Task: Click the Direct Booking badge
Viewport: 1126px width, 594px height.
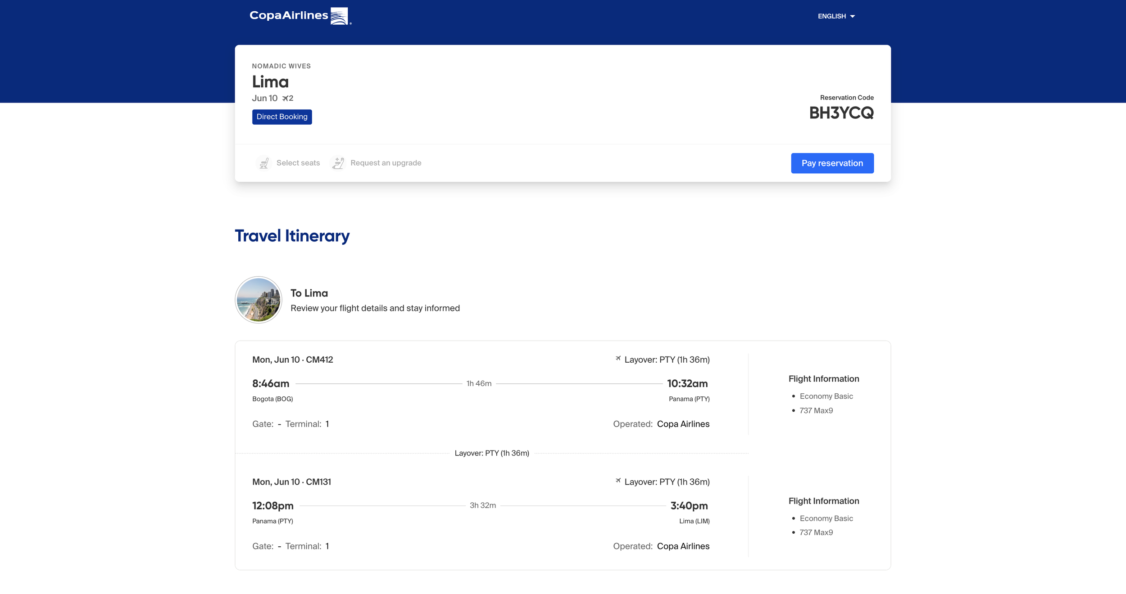Action: (x=282, y=117)
